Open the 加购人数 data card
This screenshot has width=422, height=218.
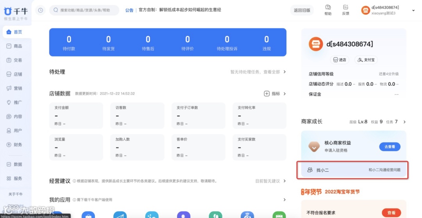(x=137, y=147)
